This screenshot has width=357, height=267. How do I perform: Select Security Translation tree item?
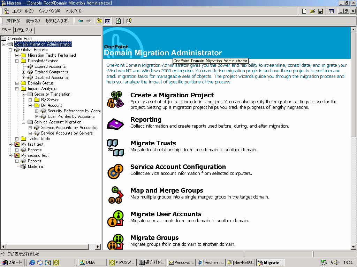[x=52, y=94]
